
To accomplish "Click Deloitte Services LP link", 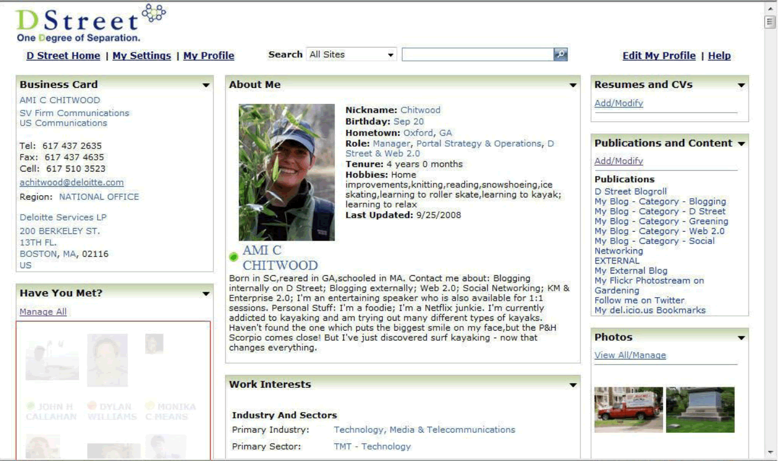I will (63, 217).
